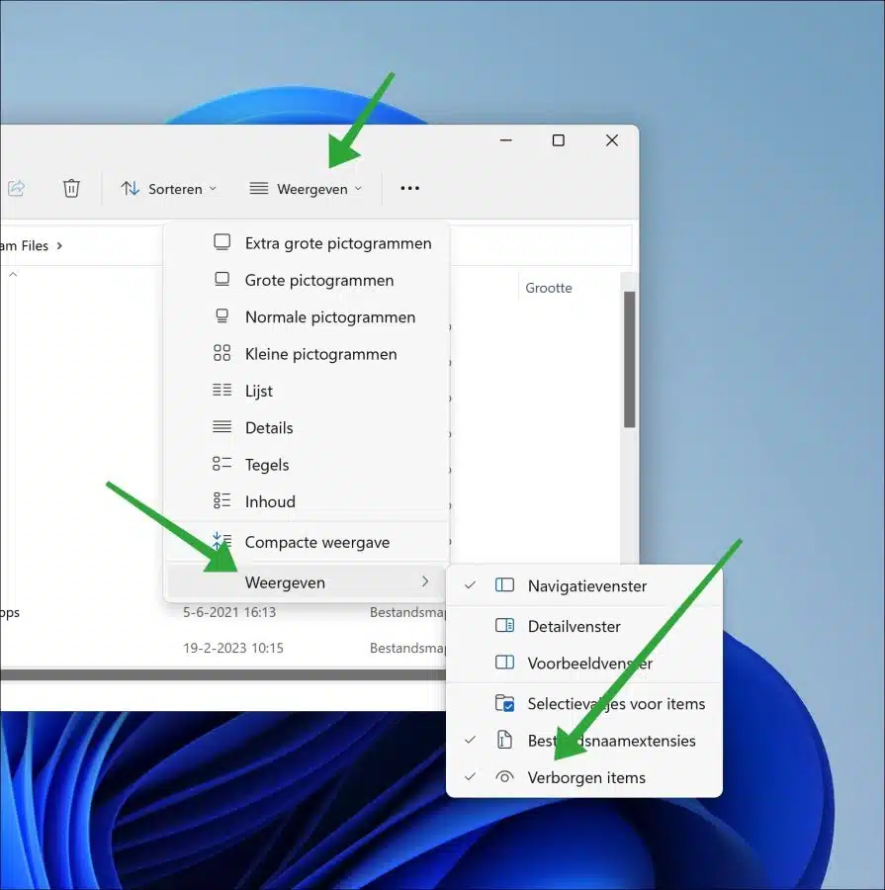Toggle Detailvenster pane
Image resolution: width=885 pixels, height=890 pixels.
click(x=584, y=626)
